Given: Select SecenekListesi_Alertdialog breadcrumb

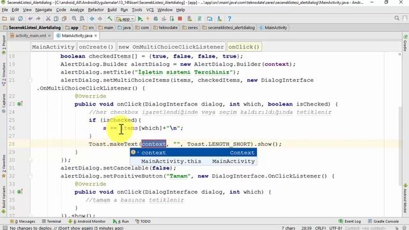Looking at the screenshot, I should [32, 27].
